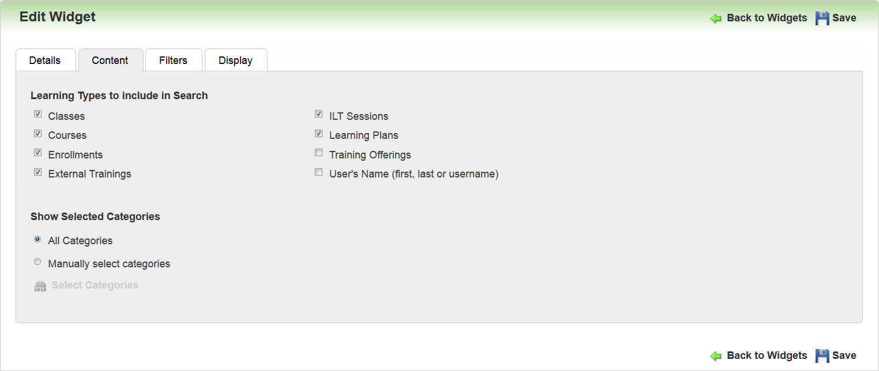The width and height of the screenshot is (879, 371).
Task: Uncheck the Courses learning type
Action: coord(38,134)
